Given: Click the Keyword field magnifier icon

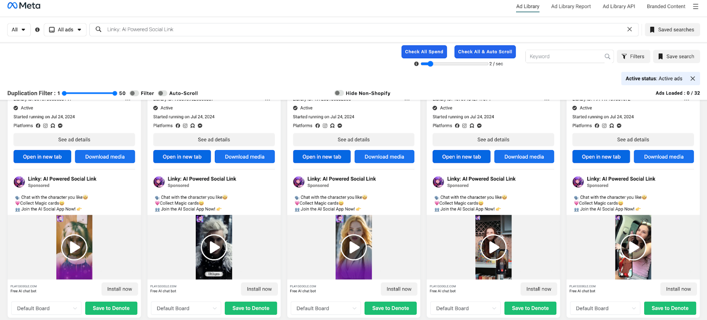Looking at the screenshot, I should tap(608, 56).
